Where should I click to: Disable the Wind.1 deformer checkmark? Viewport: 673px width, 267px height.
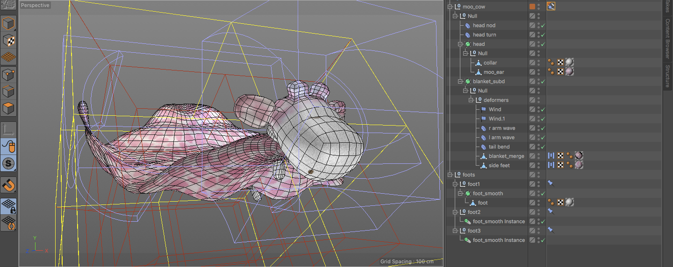click(543, 119)
